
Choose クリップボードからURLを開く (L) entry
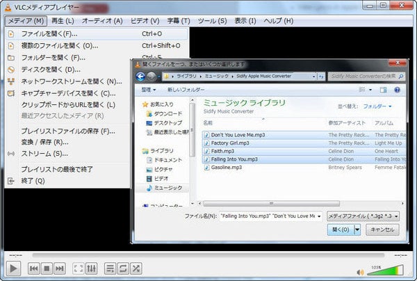68,104
